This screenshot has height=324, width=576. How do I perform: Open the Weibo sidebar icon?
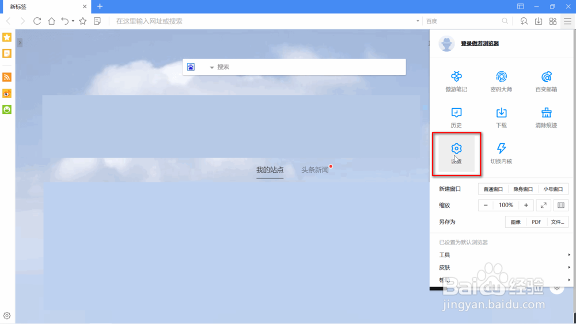click(7, 94)
